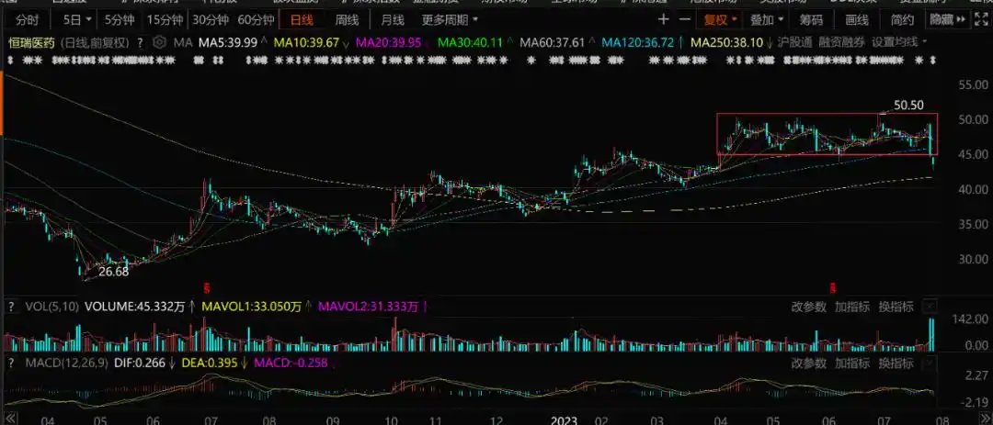Select the MA20:39.95 indicator label
The height and width of the screenshot is (425, 993).
pyautogui.click(x=387, y=44)
